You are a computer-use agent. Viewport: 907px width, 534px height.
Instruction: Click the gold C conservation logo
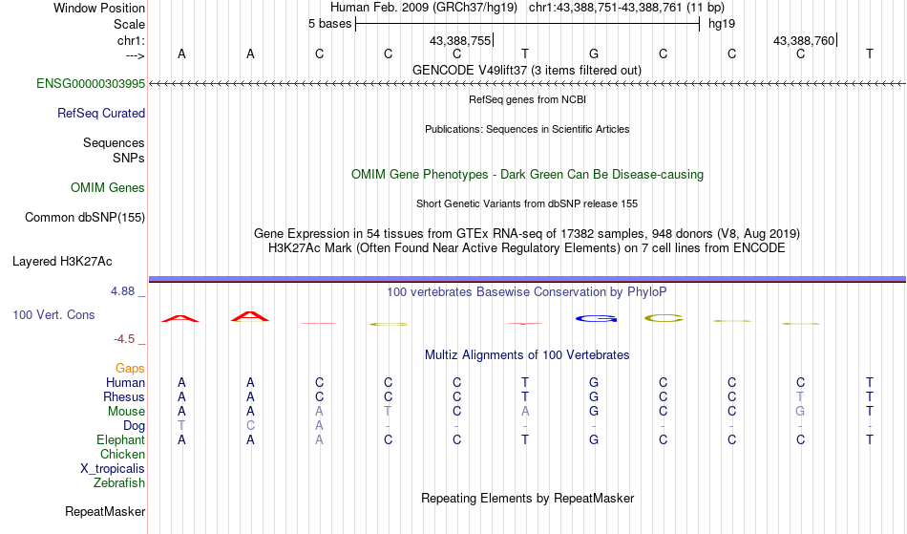pyautogui.click(x=664, y=318)
